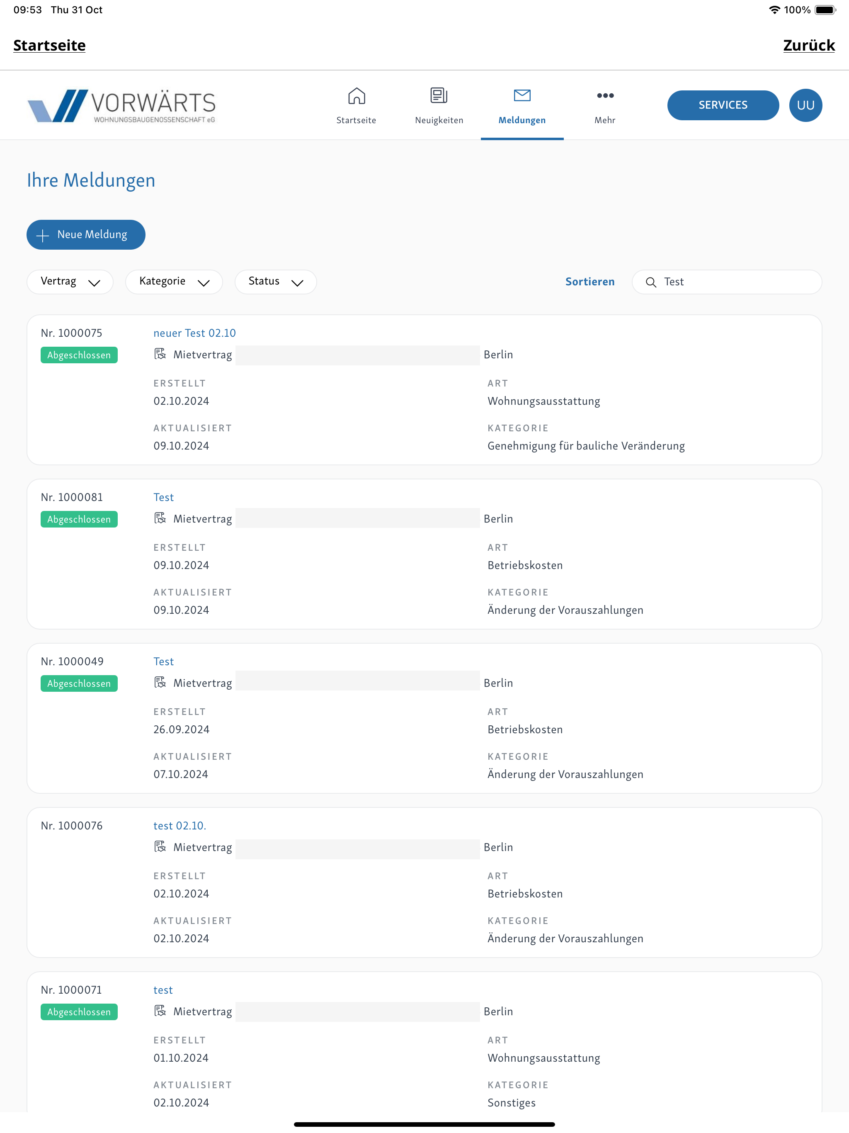Viewport: 849px width, 1133px height.
Task: Click the Mietvertrag icon for Nr. 1000075
Action: 160,354
